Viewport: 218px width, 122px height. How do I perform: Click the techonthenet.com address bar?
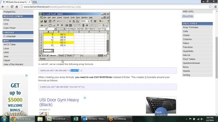pyautogui.click(x=114, y=7)
